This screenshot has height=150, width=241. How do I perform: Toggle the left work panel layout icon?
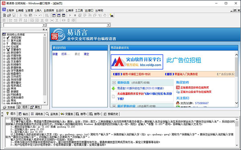click(x=54, y=15)
